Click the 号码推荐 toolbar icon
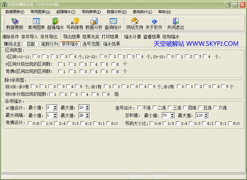 pyautogui.click(x=74, y=24)
